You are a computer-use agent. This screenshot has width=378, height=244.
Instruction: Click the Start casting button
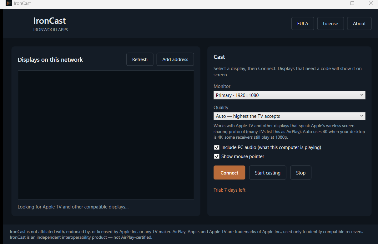[268, 173]
